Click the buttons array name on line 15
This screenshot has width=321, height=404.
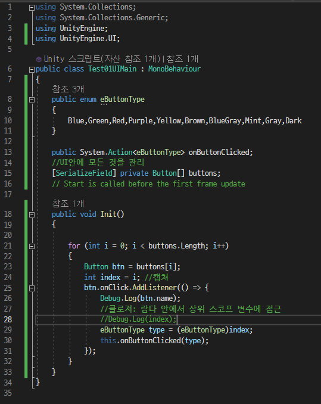(x=204, y=173)
